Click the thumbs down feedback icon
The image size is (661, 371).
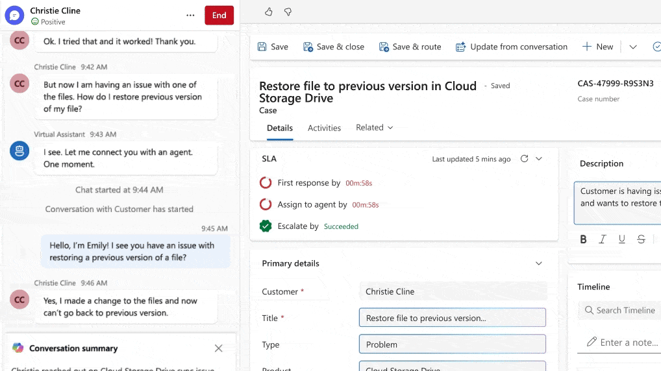coord(288,12)
